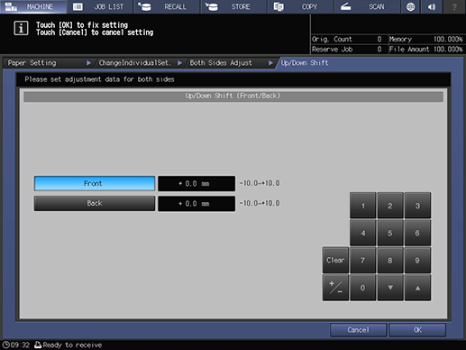Tap the Clear key on the keypad
This screenshot has width=466, height=350.
(x=335, y=260)
